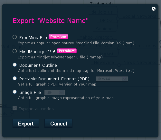The image size is (161, 140).
Task: Open the 'fit to A4' PDF size dropdown
Action: point(112,79)
